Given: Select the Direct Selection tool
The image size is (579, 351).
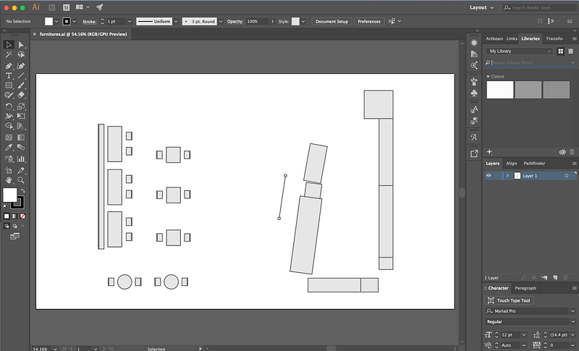Looking at the screenshot, I should (x=21, y=45).
